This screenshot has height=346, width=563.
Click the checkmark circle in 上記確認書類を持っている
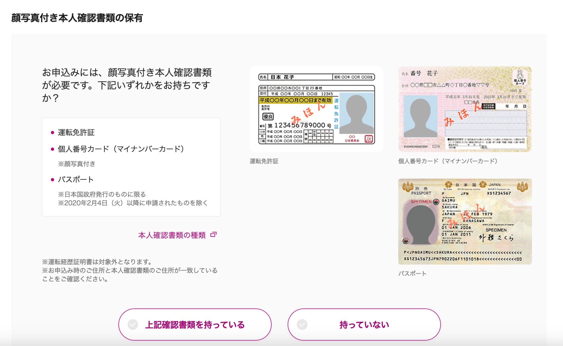pos(133,325)
